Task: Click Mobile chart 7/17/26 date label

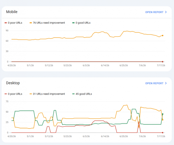Action: (x=161, y=65)
